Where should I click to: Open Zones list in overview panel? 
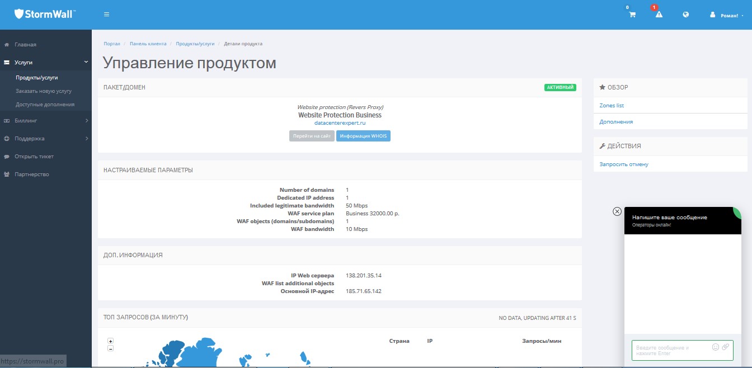coord(612,105)
